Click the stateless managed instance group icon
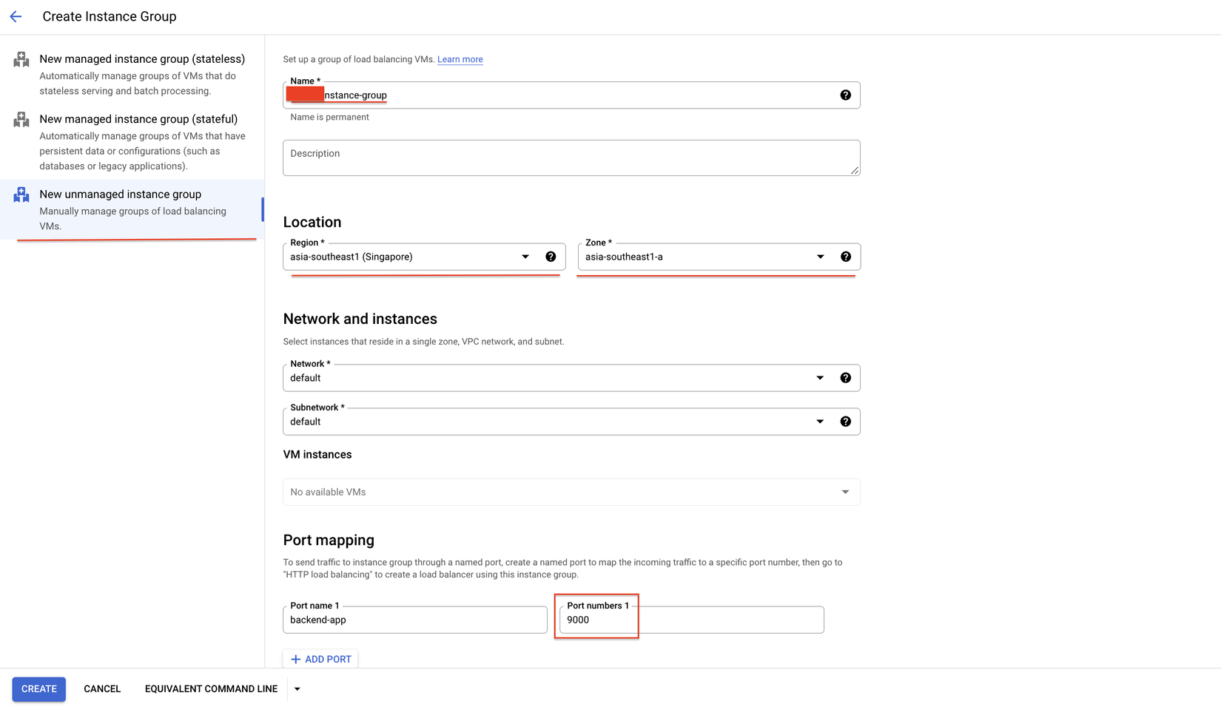The height and width of the screenshot is (707, 1221). click(x=21, y=60)
